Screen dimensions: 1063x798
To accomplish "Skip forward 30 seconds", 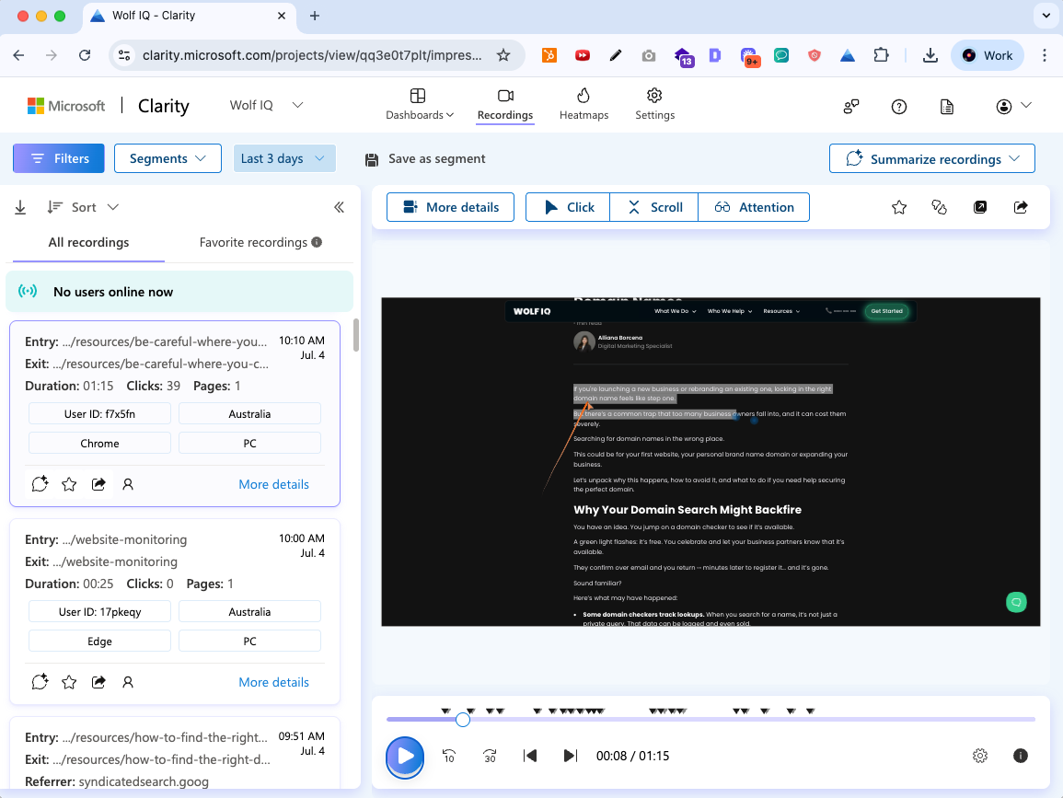I will 490,756.
